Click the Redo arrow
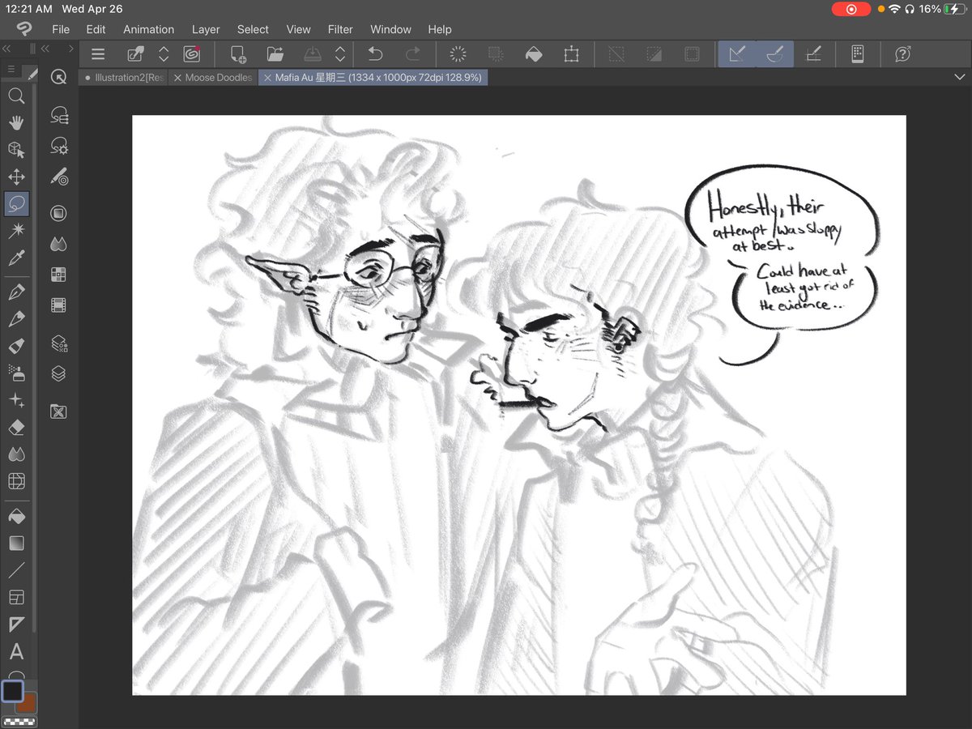This screenshot has height=729, width=972. [413, 54]
